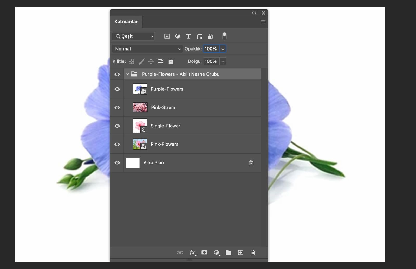This screenshot has width=416, height=269.
Task: Open the Opaklık percentage dropdown arrow
Action: coord(223,49)
